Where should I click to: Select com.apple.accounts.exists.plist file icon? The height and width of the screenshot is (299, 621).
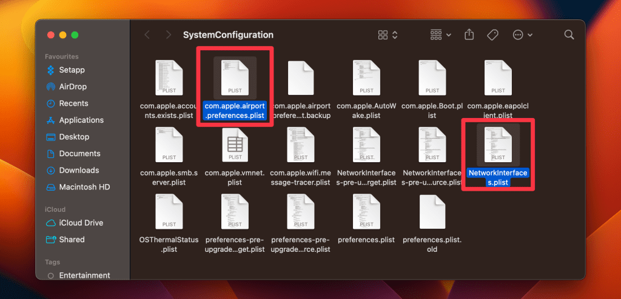tap(169, 77)
